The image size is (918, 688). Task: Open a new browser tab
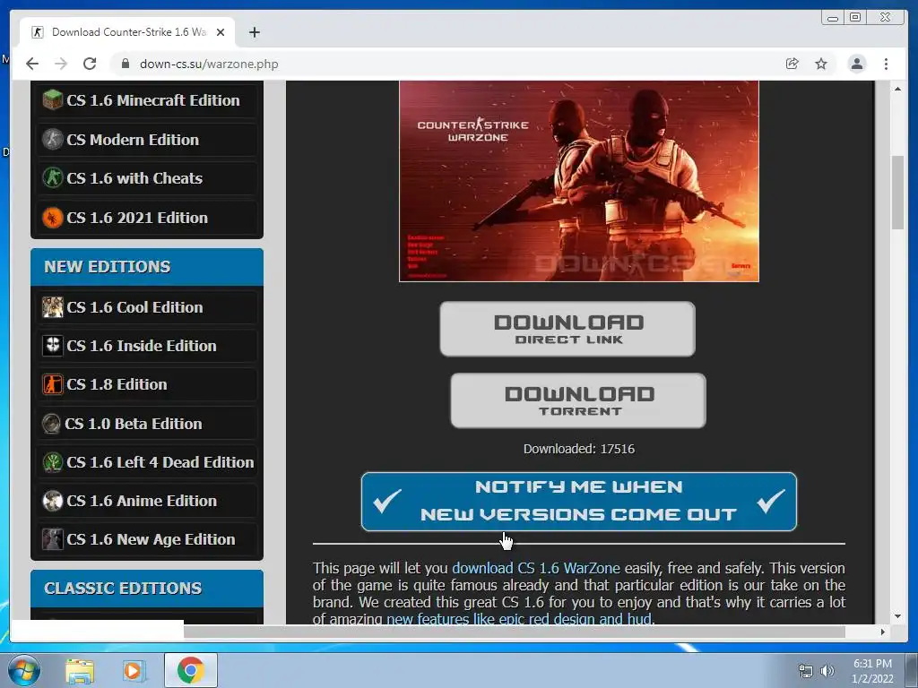(254, 32)
